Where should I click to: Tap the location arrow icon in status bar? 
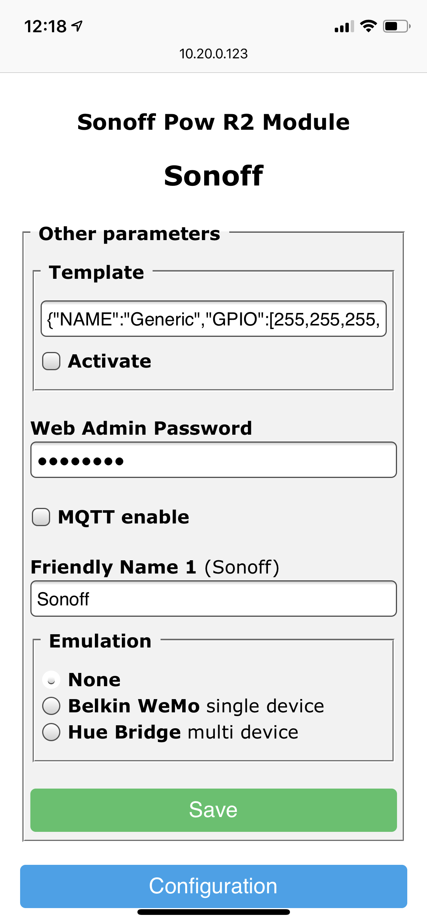[77, 26]
